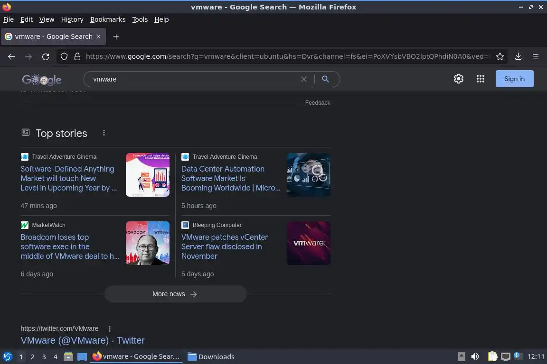Viewport: 547px width, 364px height.
Task: Open notification tray icon beside clock
Action: pos(518,356)
